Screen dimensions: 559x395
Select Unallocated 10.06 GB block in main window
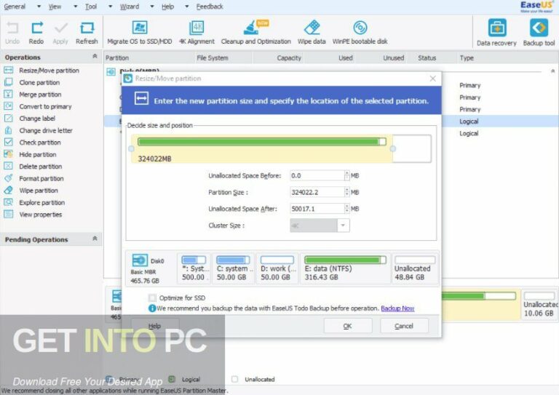click(540, 305)
